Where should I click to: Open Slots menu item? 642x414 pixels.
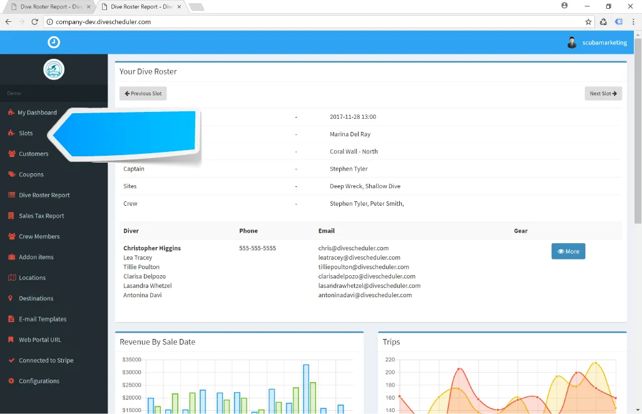click(x=26, y=133)
